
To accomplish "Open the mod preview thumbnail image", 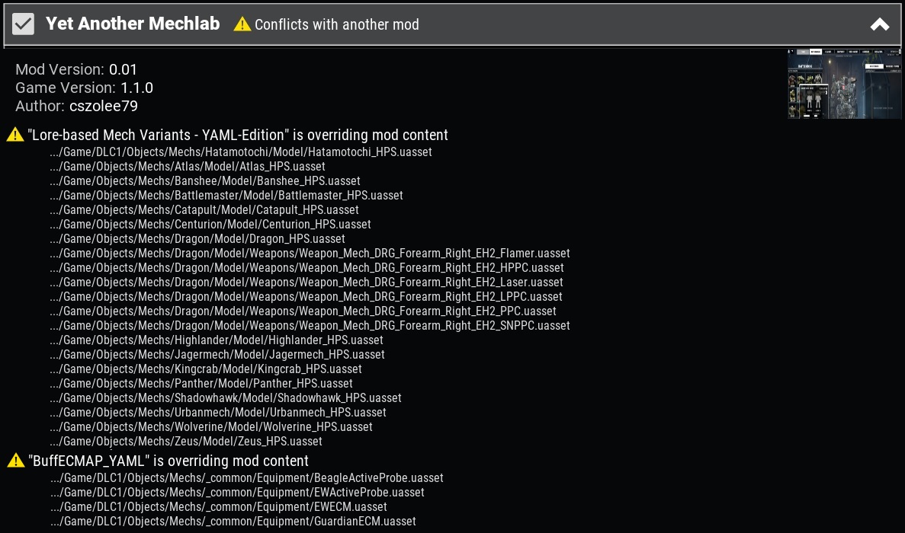I will tap(844, 84).
